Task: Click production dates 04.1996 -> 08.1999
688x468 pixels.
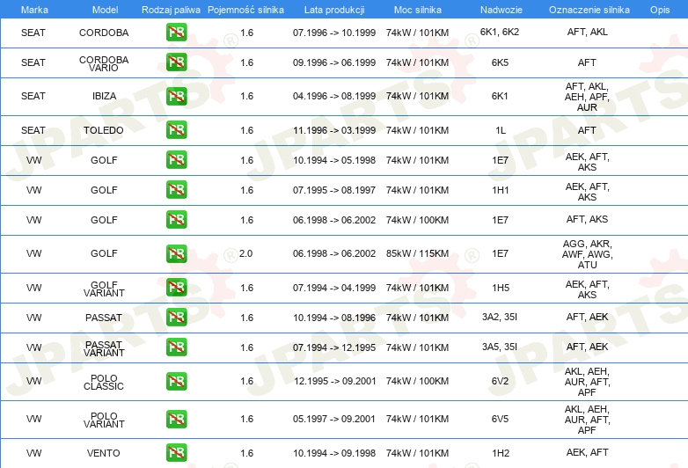Action: point(334,96)
